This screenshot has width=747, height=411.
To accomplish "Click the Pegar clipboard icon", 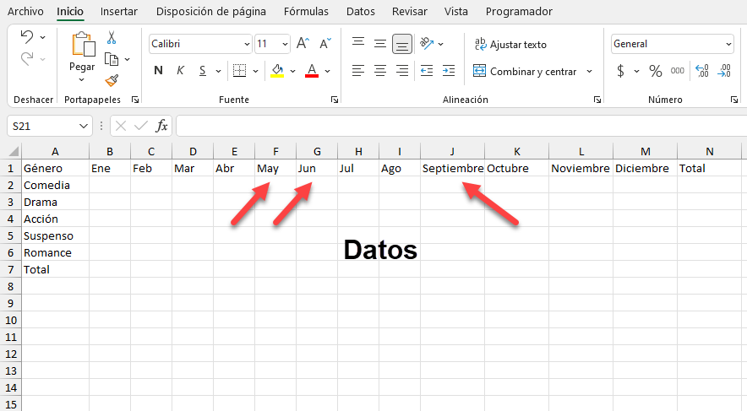I will point(84,44).
